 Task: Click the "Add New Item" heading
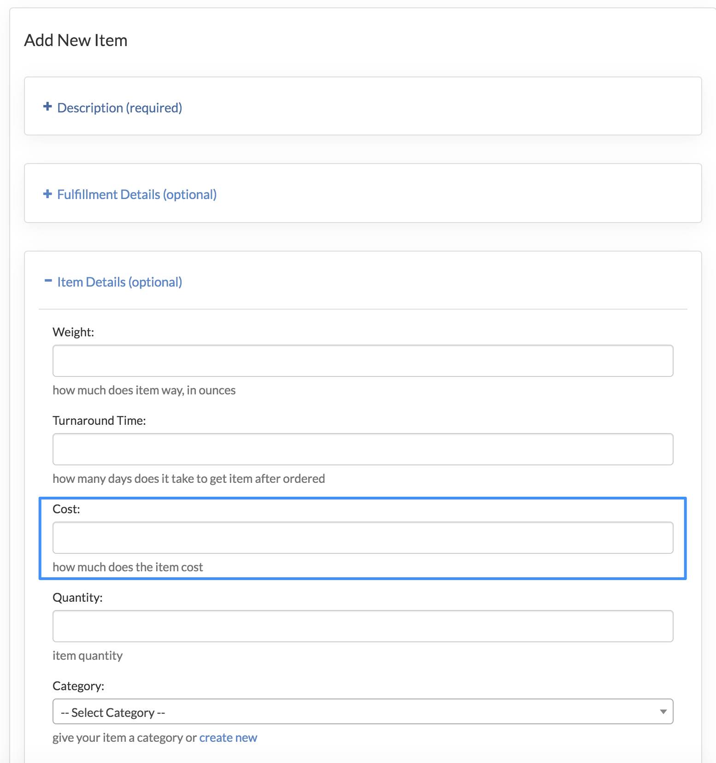pyautogui.click(x=76, y=41)
